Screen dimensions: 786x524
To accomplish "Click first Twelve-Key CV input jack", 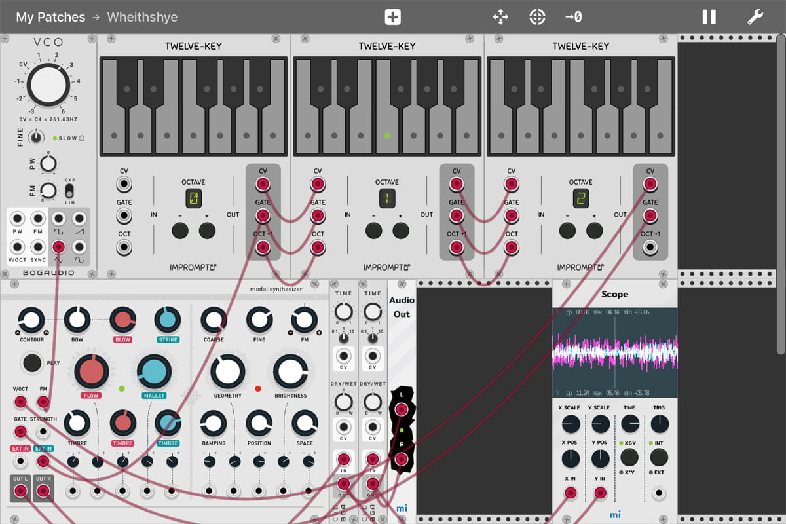I will 124,184.
